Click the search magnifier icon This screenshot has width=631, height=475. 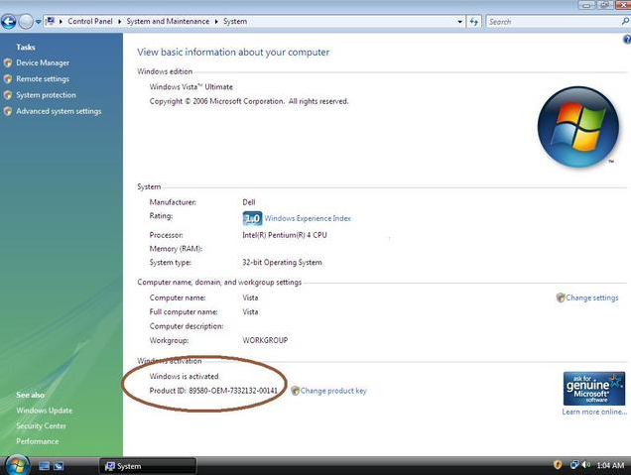[x=625, y=21]
